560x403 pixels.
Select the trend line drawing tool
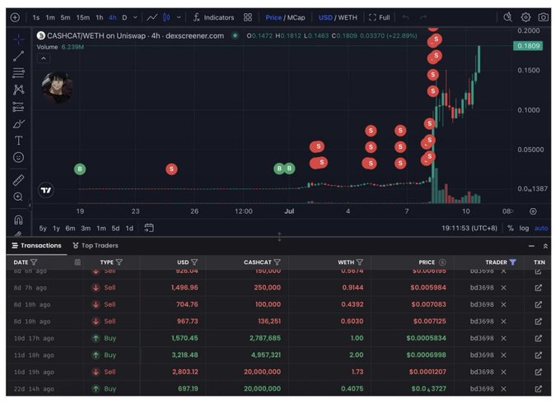pos(19,56)
